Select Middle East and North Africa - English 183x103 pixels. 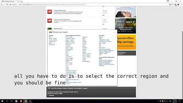(x=72, y=80)
